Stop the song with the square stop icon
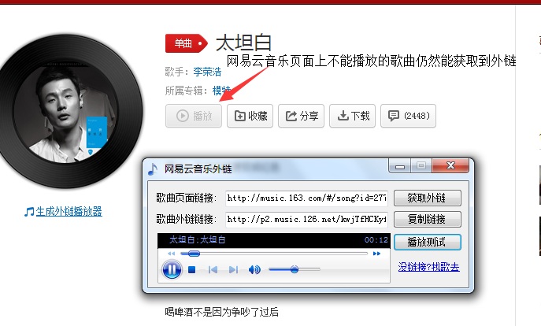 192,269
